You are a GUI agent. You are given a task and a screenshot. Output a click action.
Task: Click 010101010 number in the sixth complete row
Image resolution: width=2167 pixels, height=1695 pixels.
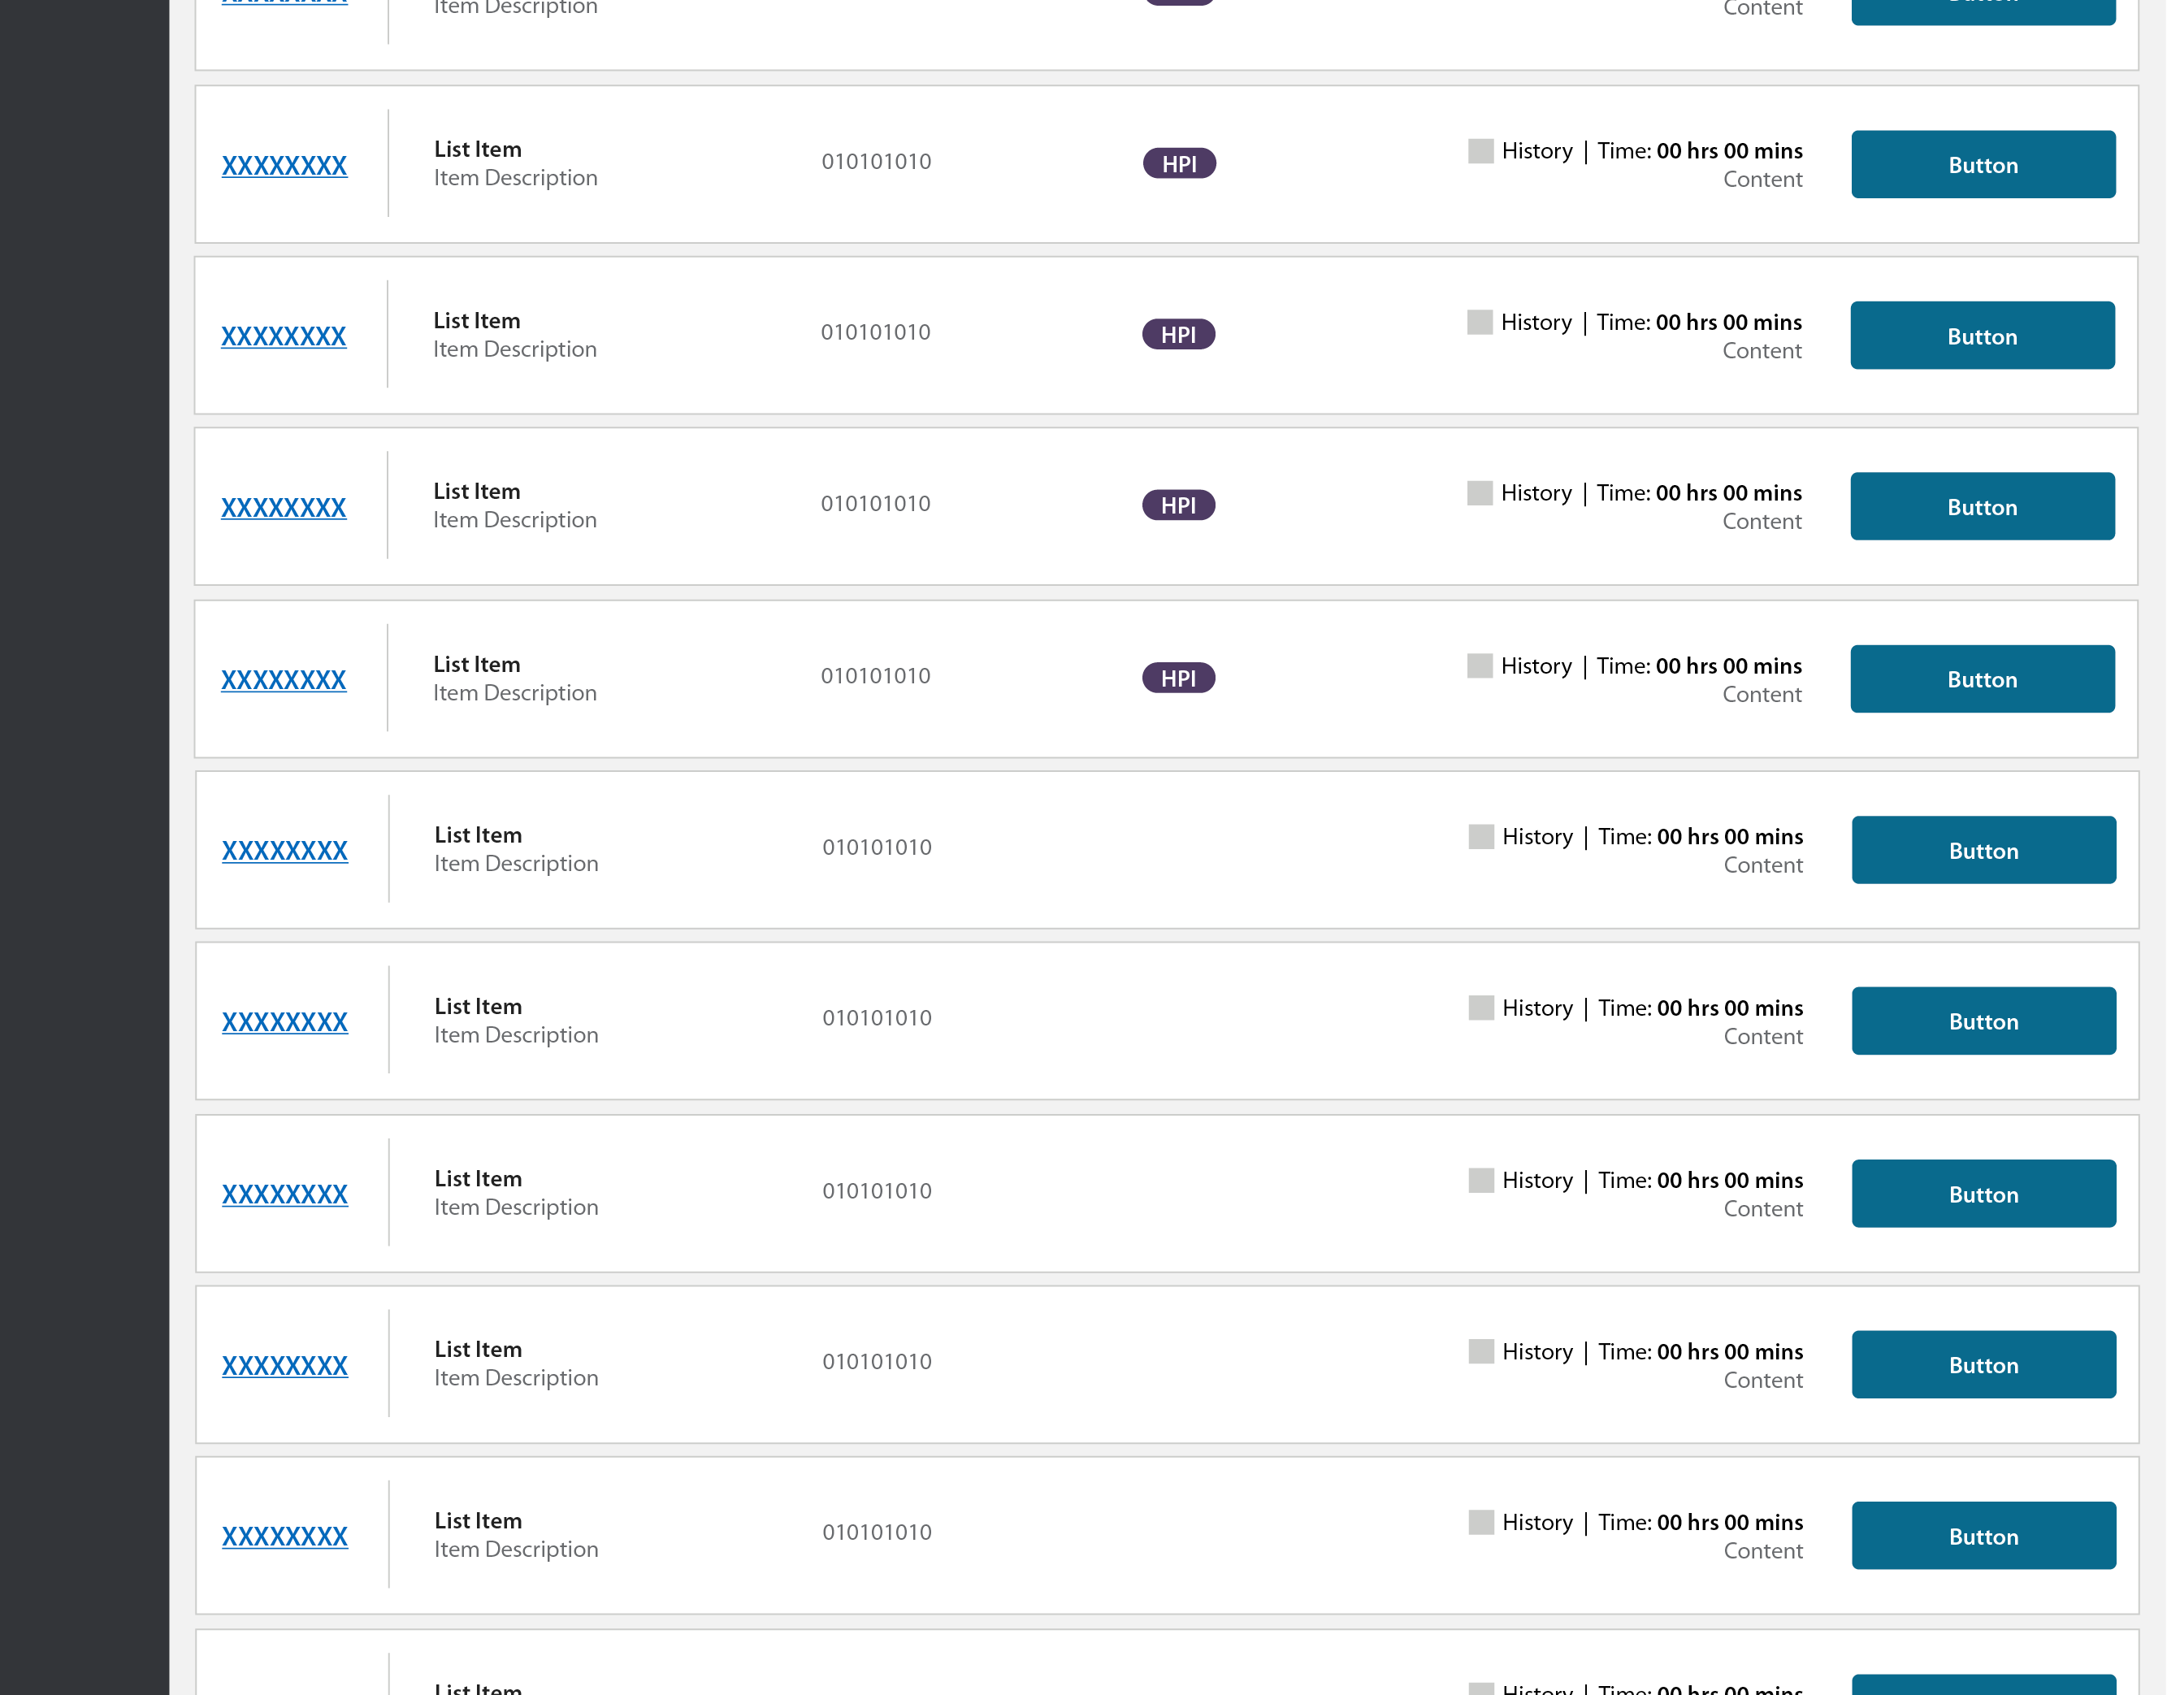[x=876, y=1018]
